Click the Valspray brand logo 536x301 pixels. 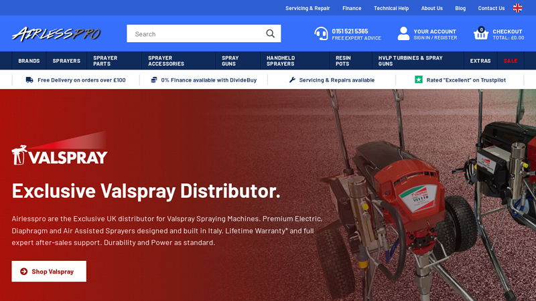pyautogui.click(x=60, y=148)
